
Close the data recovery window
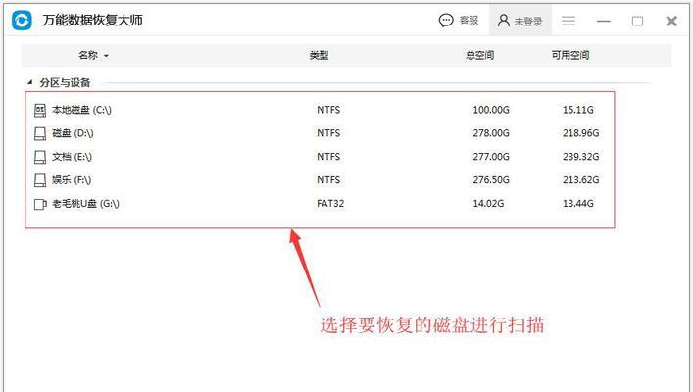click(x=671, y=21)
